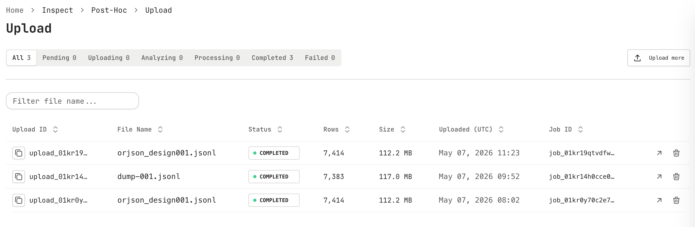Switch to Failed 0 tab
The width and height of the screenshot is (695, 227).
point(320,58)
